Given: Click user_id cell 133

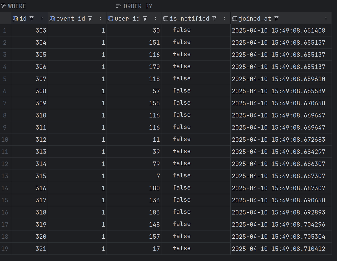Looking at the screenshot, I should pyautogui.click(x=134, y=200).
